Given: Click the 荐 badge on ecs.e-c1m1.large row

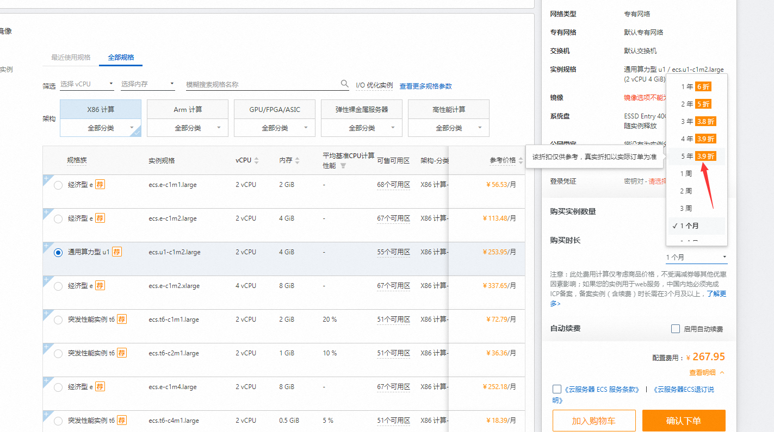Looking at the screenshot, I should [x=100, y=185].
